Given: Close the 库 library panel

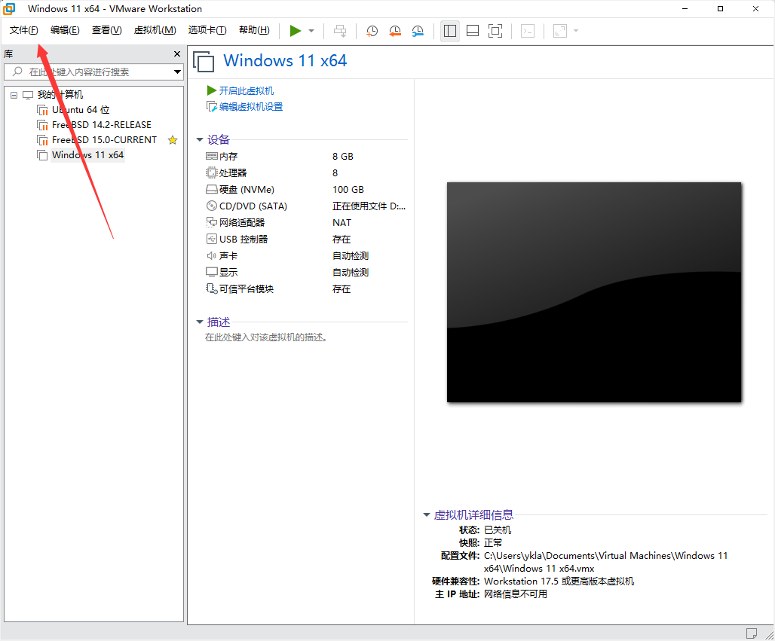Looking at the screenshot, I should (177, 53).
